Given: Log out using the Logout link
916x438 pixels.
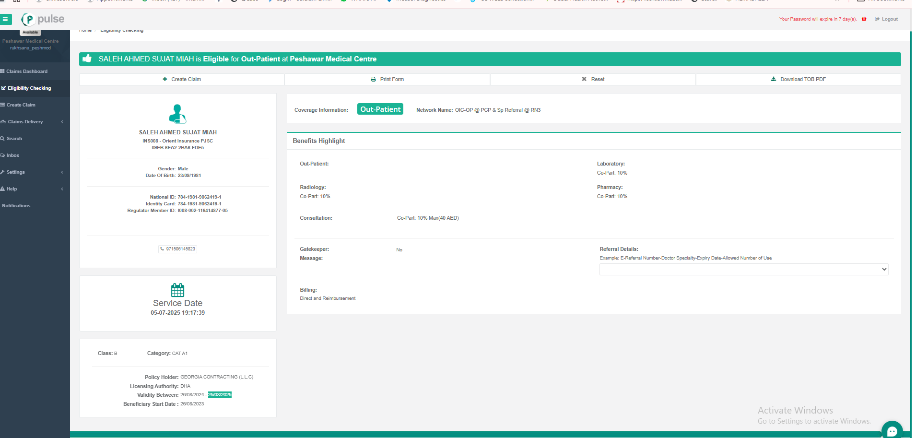Looking at the screenshot, I should [x=886, y=19].
